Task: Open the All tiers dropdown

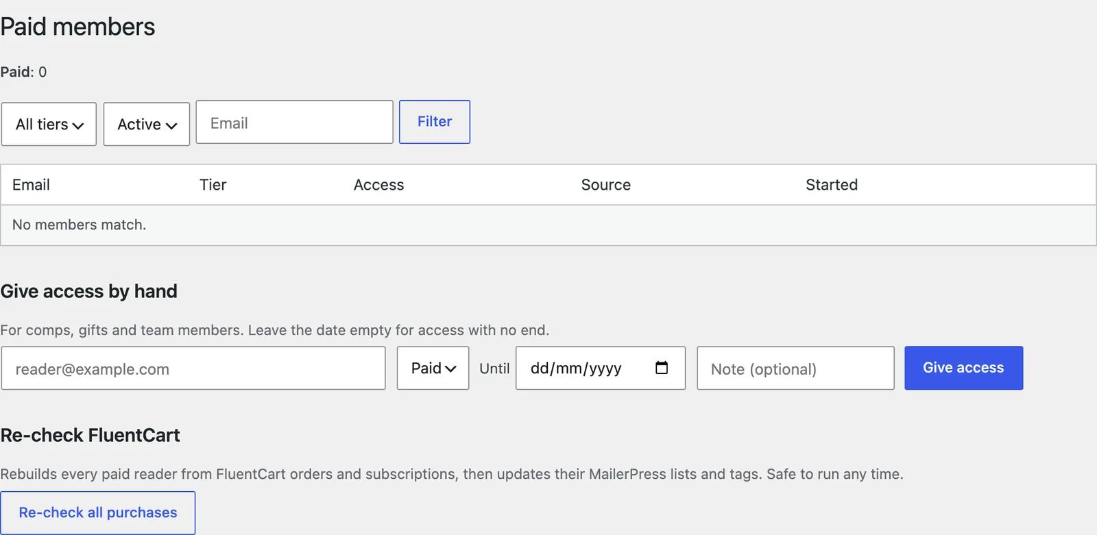Action: coord(49,124)
